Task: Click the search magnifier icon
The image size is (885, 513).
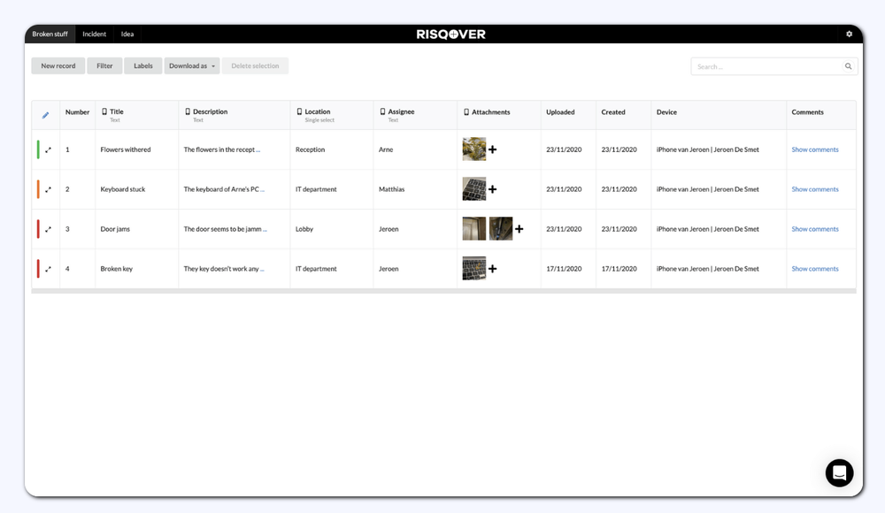Action: point(848,65)
